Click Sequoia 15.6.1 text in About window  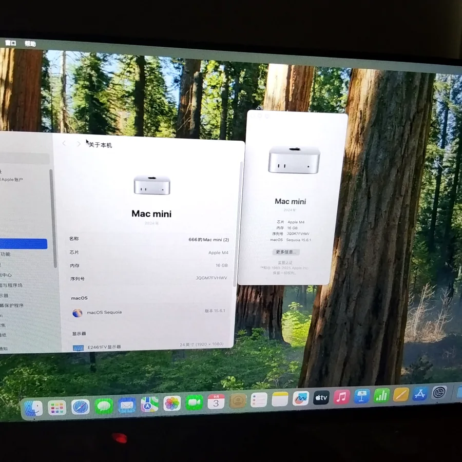pyautogui.click(x=298, y=240)
